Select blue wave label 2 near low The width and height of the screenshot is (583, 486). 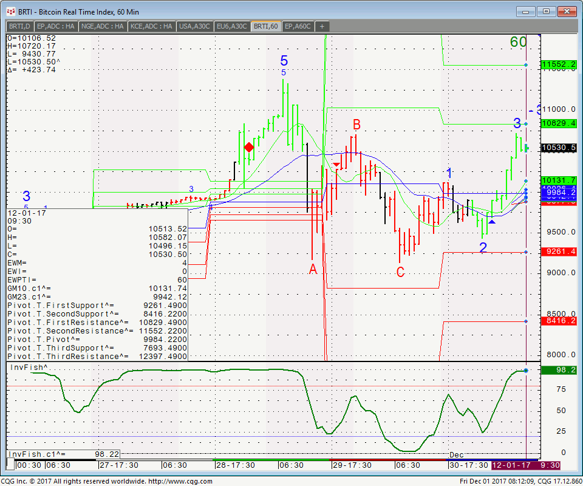click(x=483, y=247)
